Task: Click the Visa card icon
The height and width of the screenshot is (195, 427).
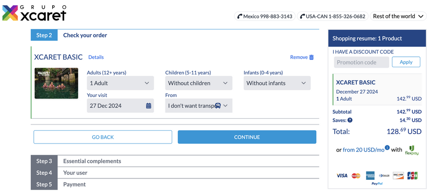Action: pyautogui.click(x=342, y=176)
